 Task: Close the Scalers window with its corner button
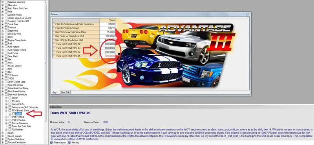[x=248, y=15]
